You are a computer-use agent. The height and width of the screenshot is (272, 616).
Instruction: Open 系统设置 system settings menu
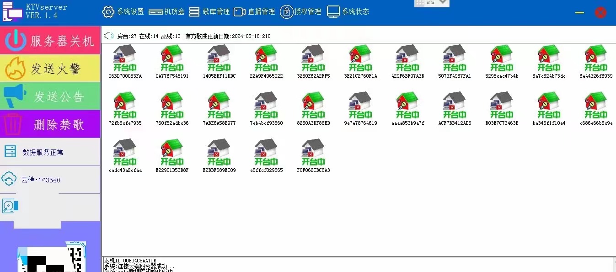[123, 12]
